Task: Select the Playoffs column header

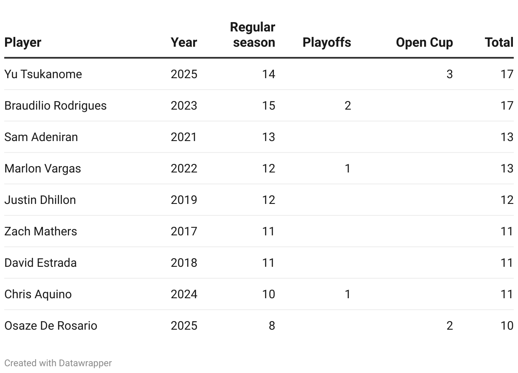Action: click(327, 42)
